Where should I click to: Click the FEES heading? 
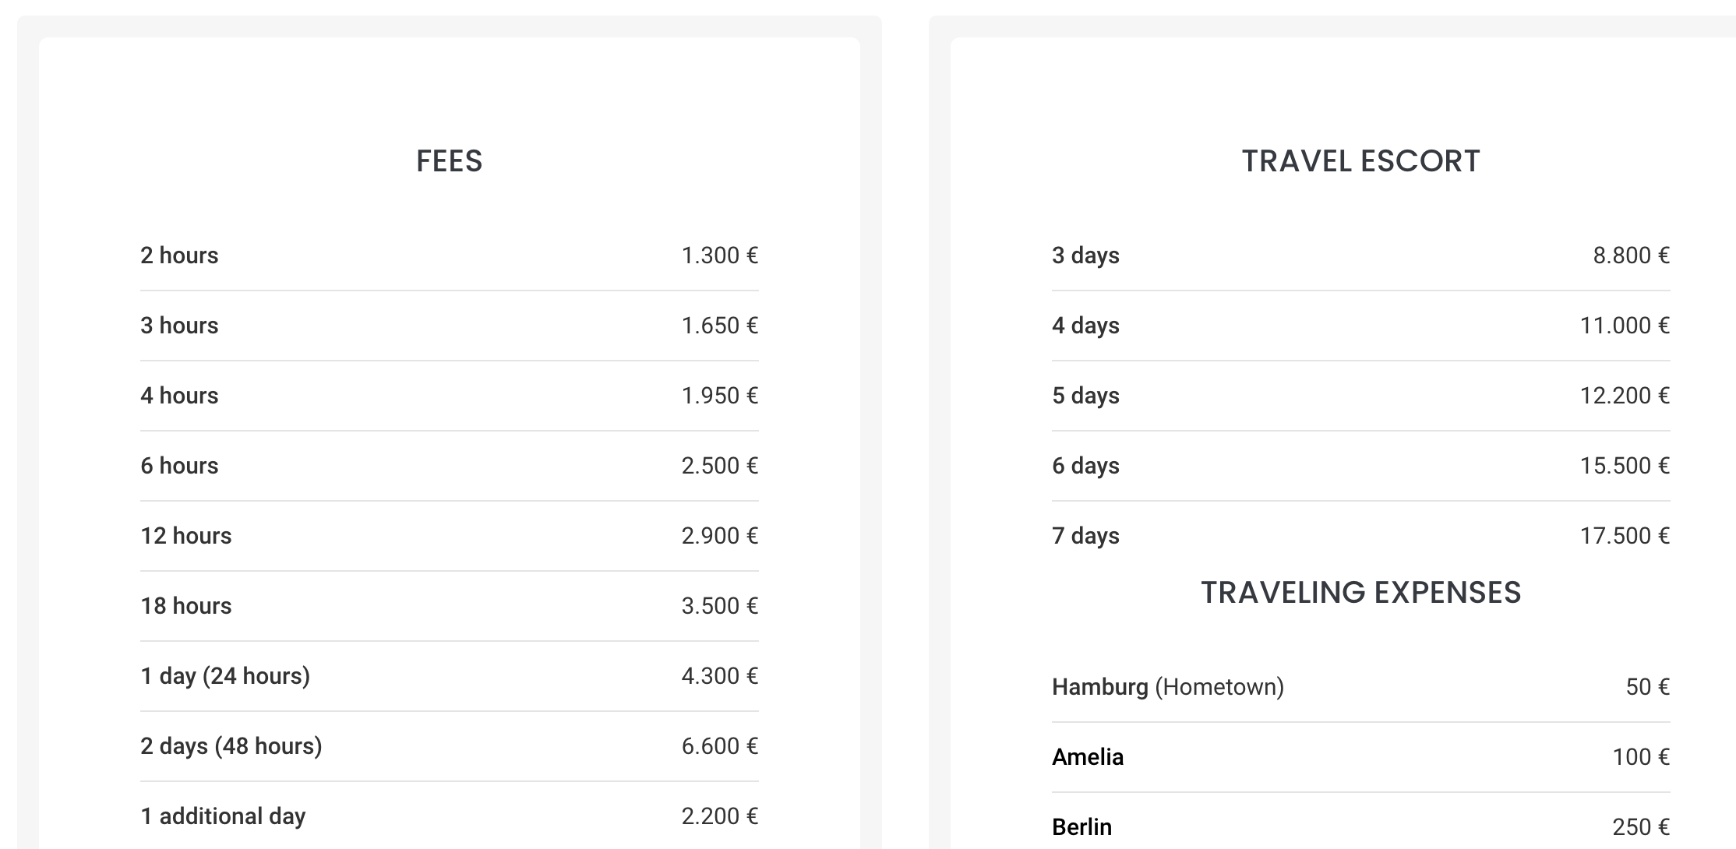[450, 161]
